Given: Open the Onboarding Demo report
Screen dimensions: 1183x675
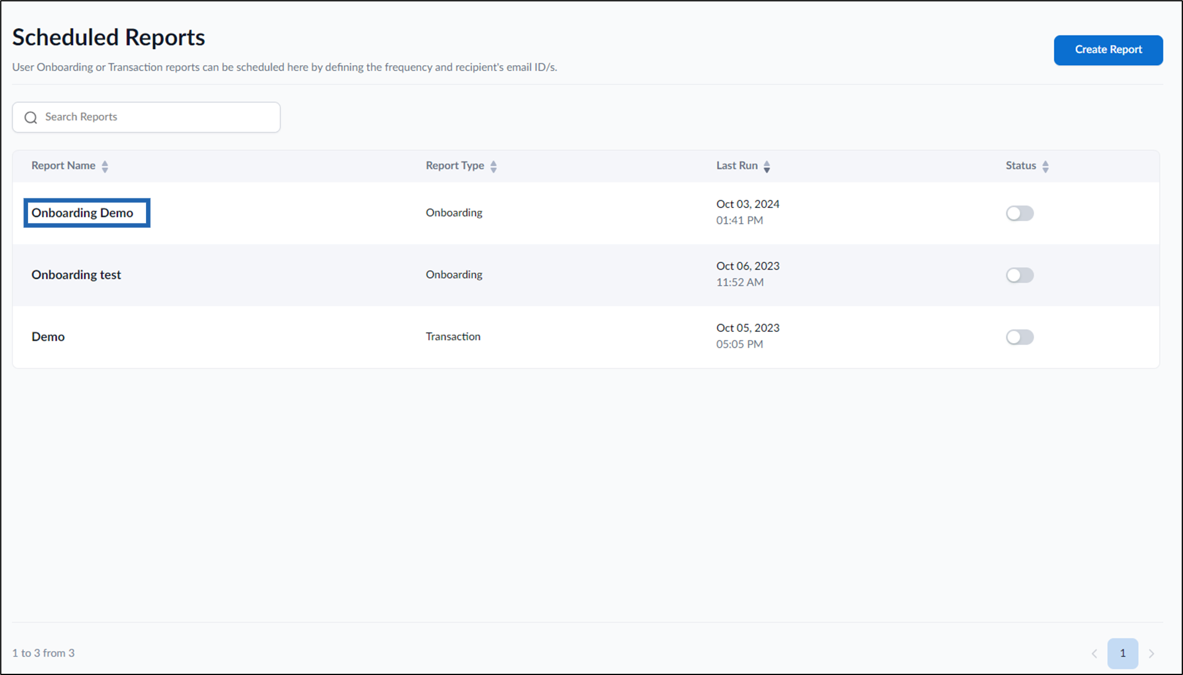Looking at the screenshot, I should tap(83, 213).
